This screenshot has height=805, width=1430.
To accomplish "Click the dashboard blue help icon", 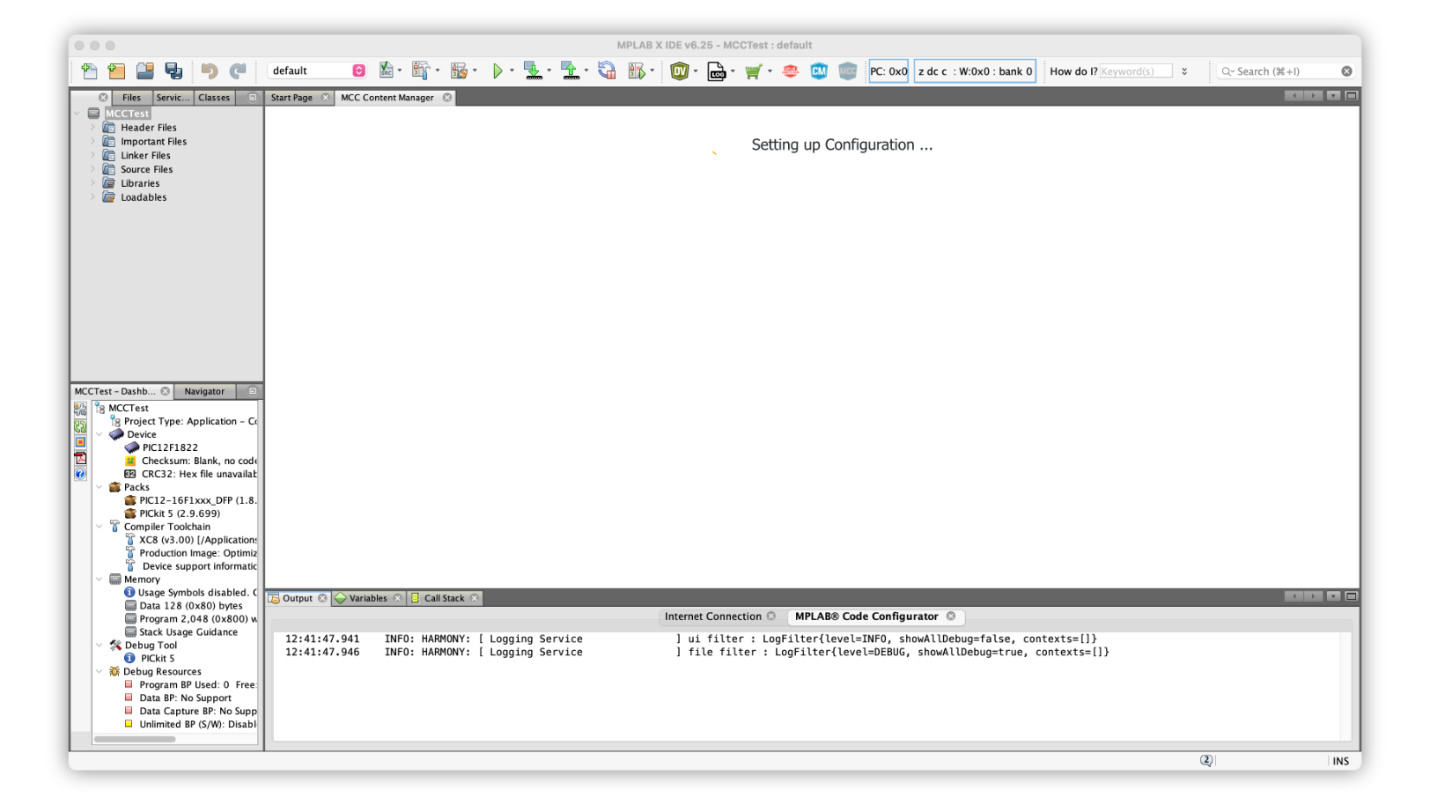I will [80, 474].
